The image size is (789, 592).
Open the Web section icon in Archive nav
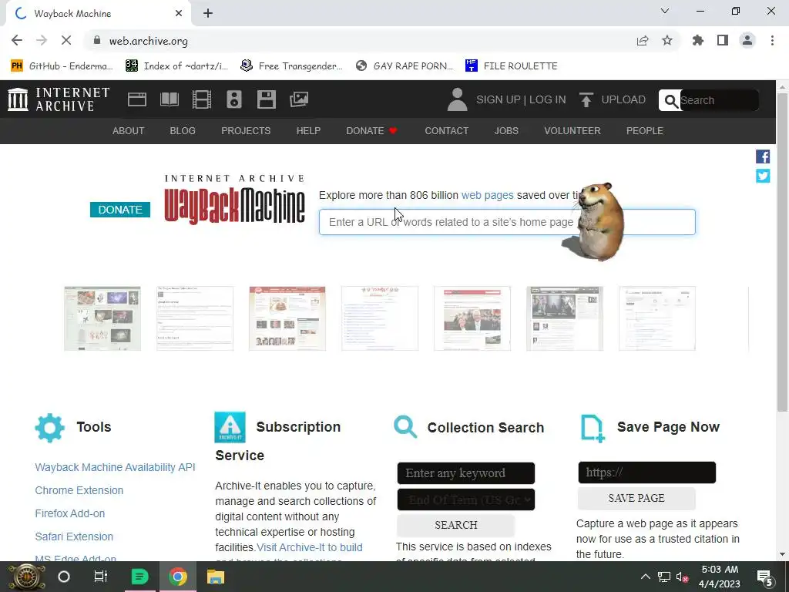(x=137, y=99)
